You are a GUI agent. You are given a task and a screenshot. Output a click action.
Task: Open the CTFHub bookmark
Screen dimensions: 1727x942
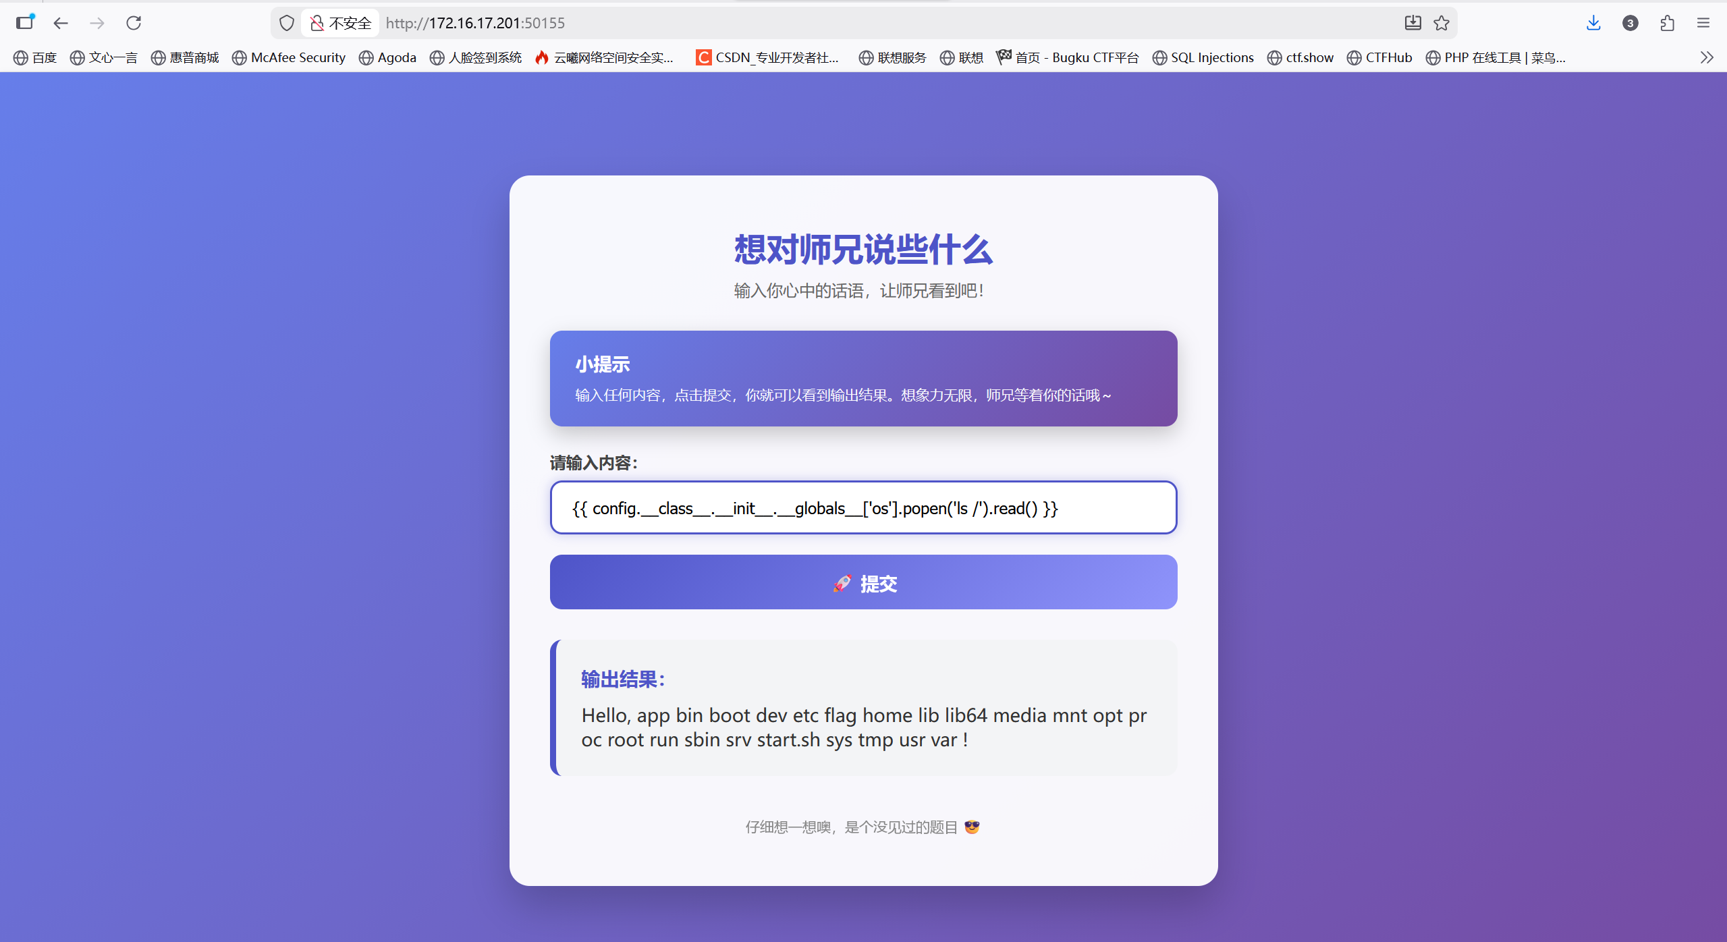pyautogui.click(x=1379, y=57)
